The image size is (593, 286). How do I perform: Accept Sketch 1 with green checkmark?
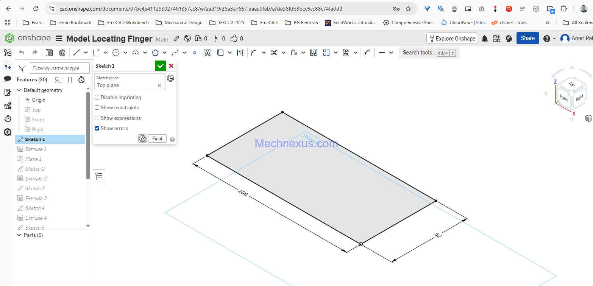pos(161,66)
